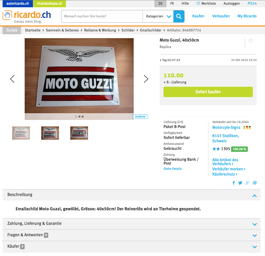Click the magnifier search button
265x256 pixels.
179,16
